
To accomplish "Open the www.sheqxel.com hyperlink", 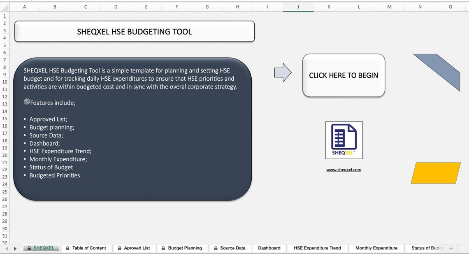I will tap(344, 169).
